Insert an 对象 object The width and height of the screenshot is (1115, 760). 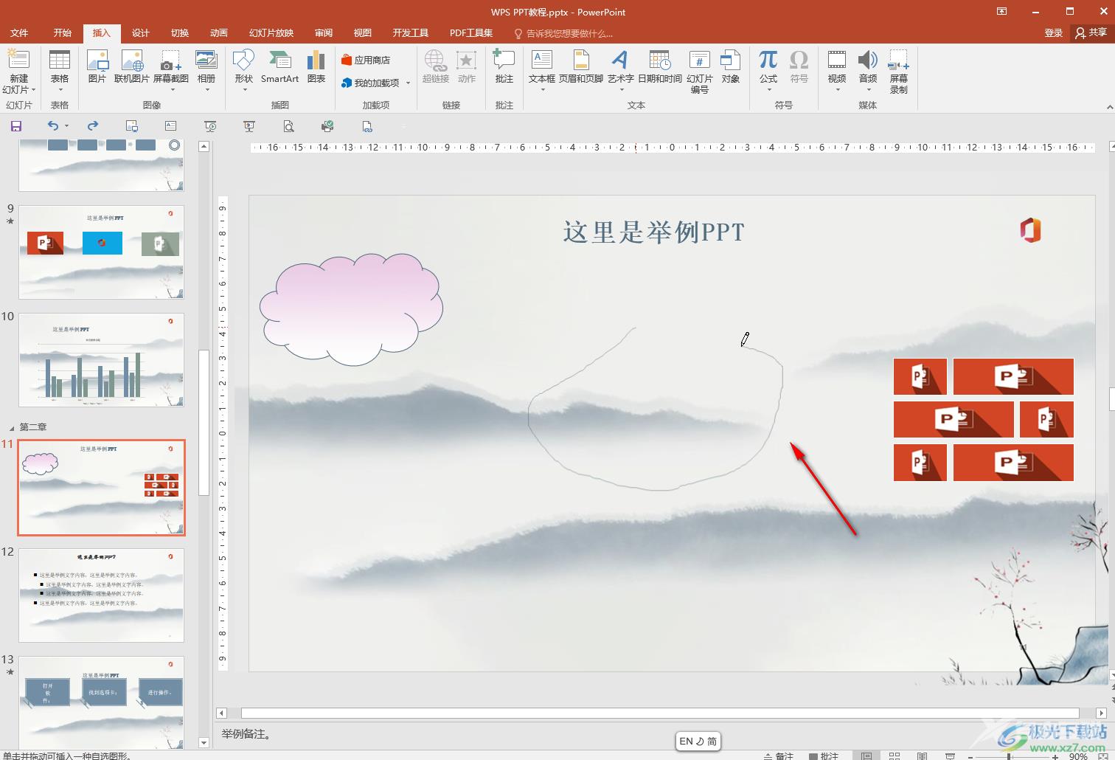[731, 66]
